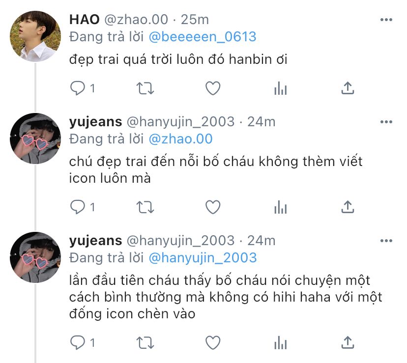Open more options for HAO's tweet
The height and width of the screenshot is (363, 407).
pos(386,20)
